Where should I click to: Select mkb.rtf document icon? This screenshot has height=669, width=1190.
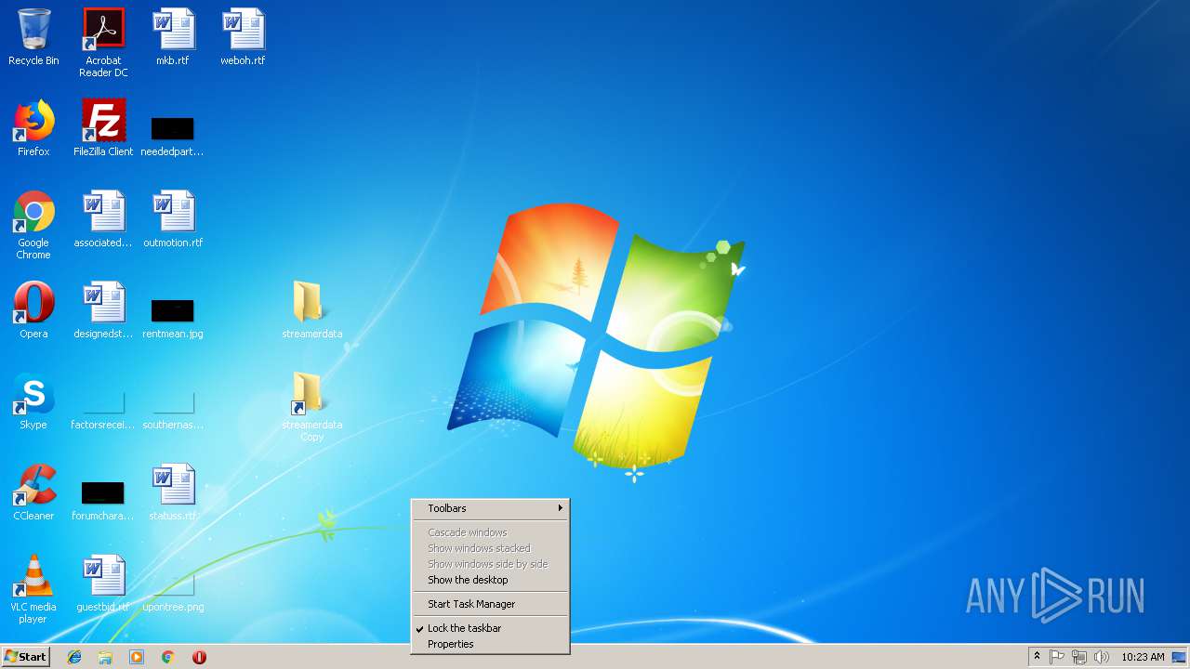tap(173, 37)
